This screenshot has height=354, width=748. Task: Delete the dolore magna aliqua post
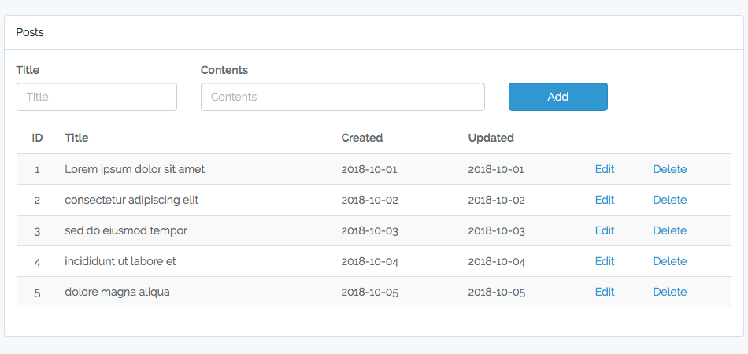tap(669, 292)
